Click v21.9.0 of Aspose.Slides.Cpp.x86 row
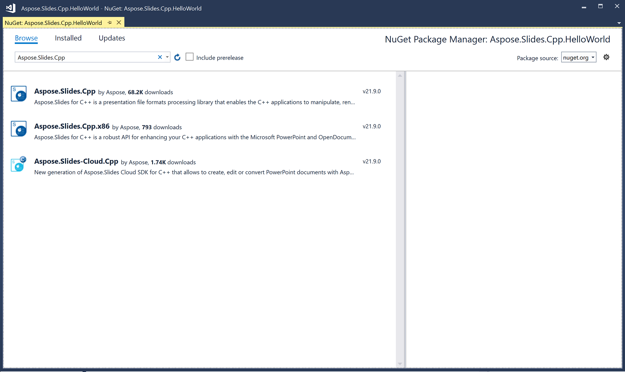 click(372, 126)
